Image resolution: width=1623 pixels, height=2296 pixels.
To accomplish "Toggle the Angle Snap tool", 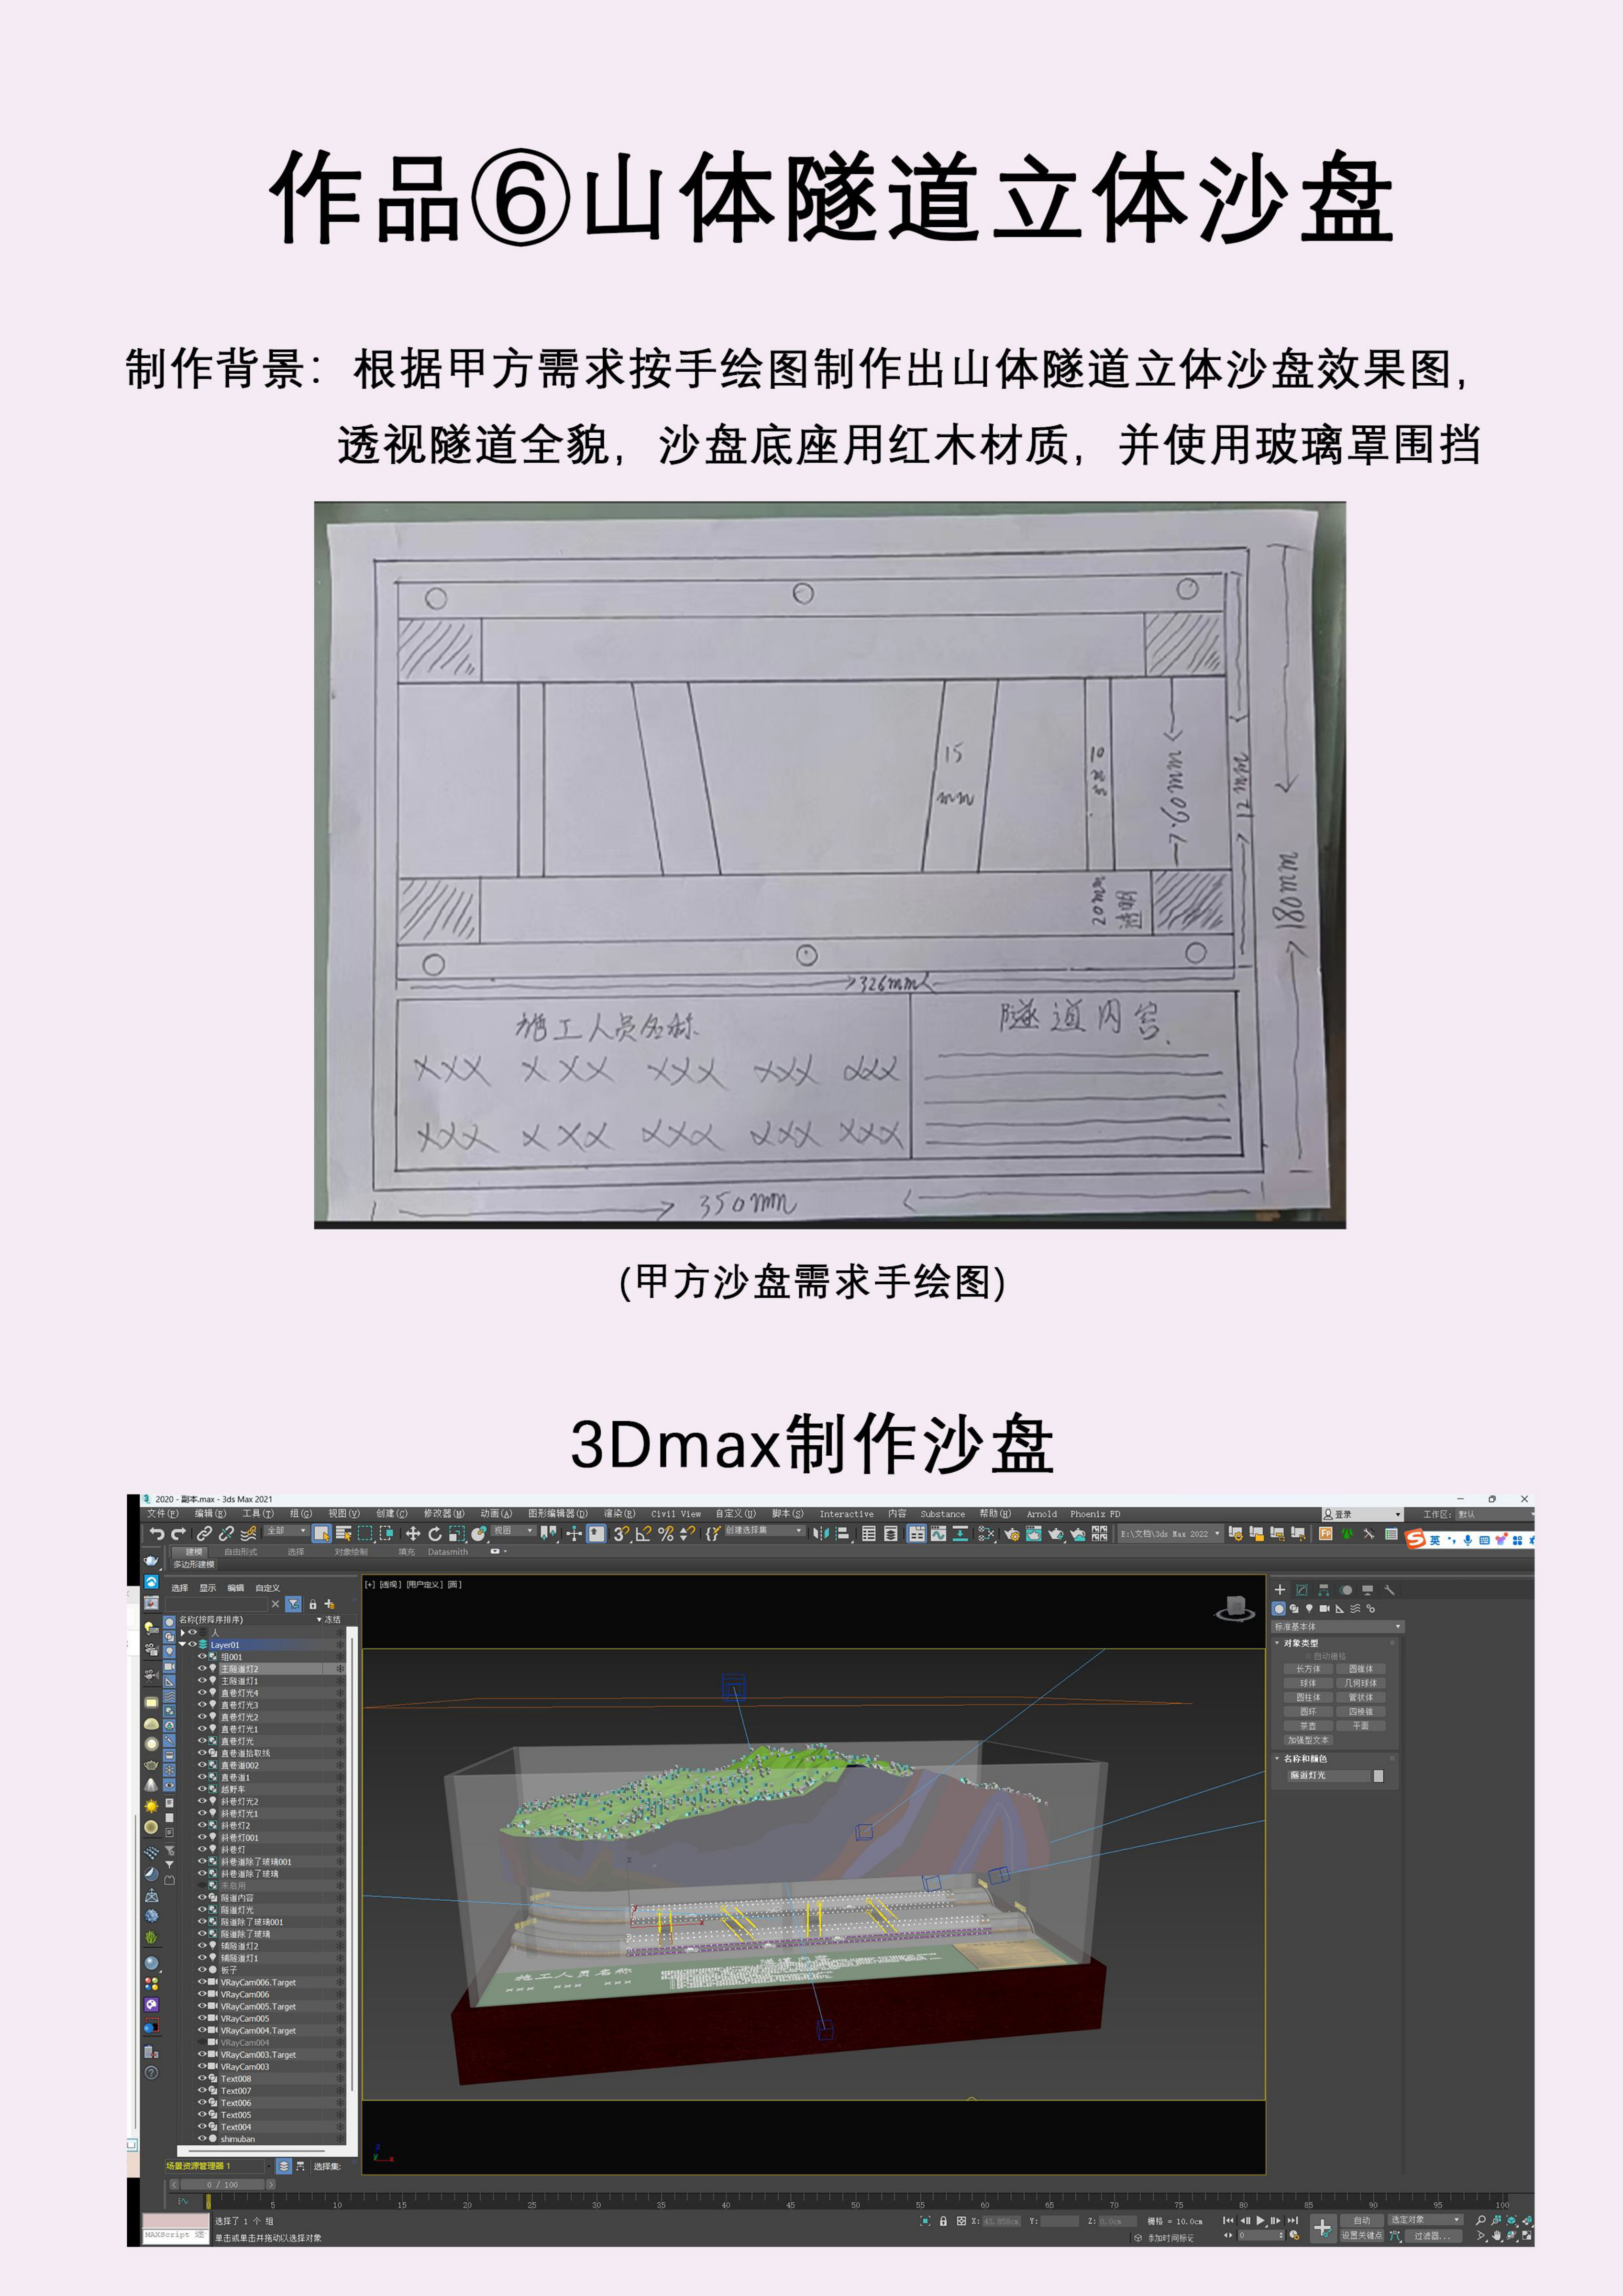I will (644, 1534).
